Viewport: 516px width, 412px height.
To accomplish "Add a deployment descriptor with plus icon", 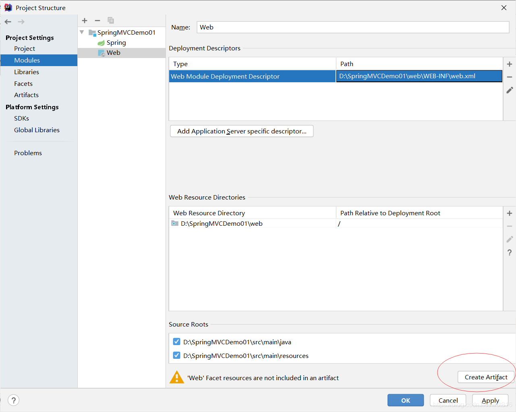I will point(510,64).
